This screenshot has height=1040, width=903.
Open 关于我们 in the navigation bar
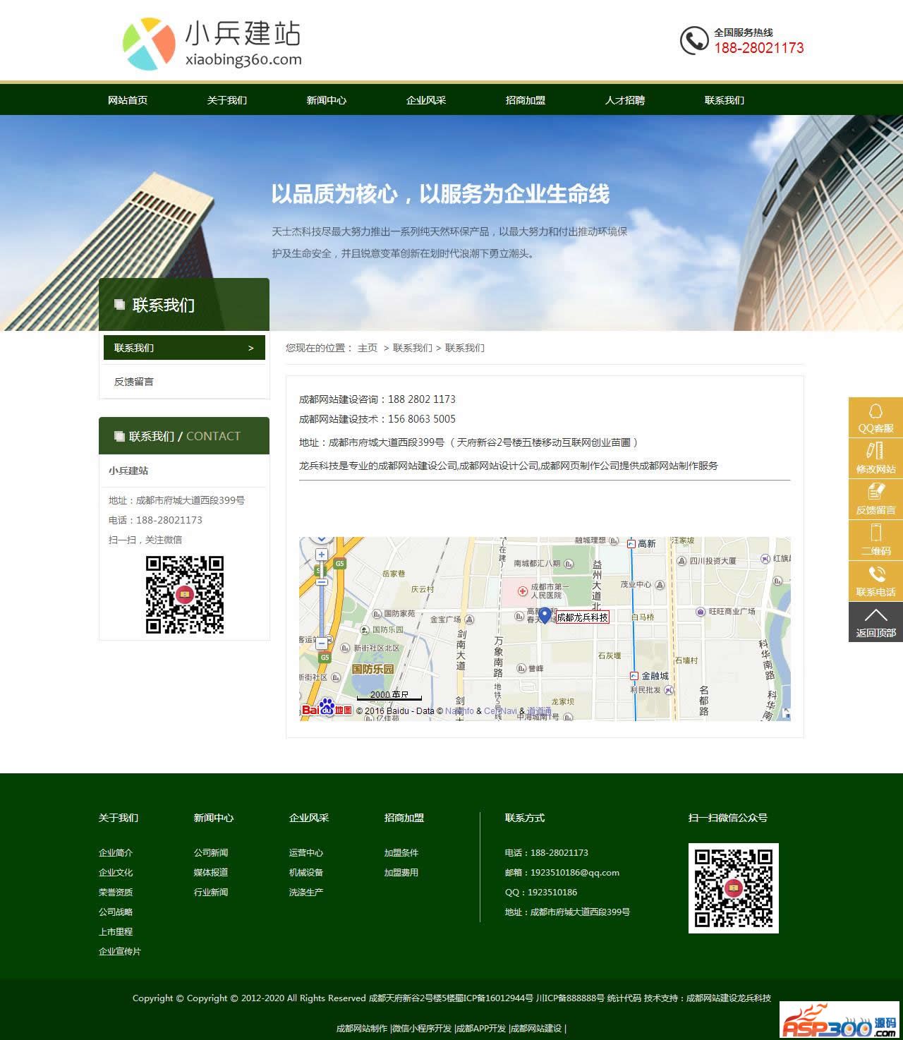click(x=226, y=100)
